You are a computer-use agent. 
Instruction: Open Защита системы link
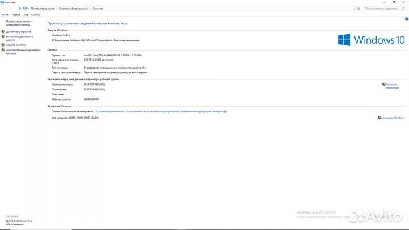pos(16,44)
